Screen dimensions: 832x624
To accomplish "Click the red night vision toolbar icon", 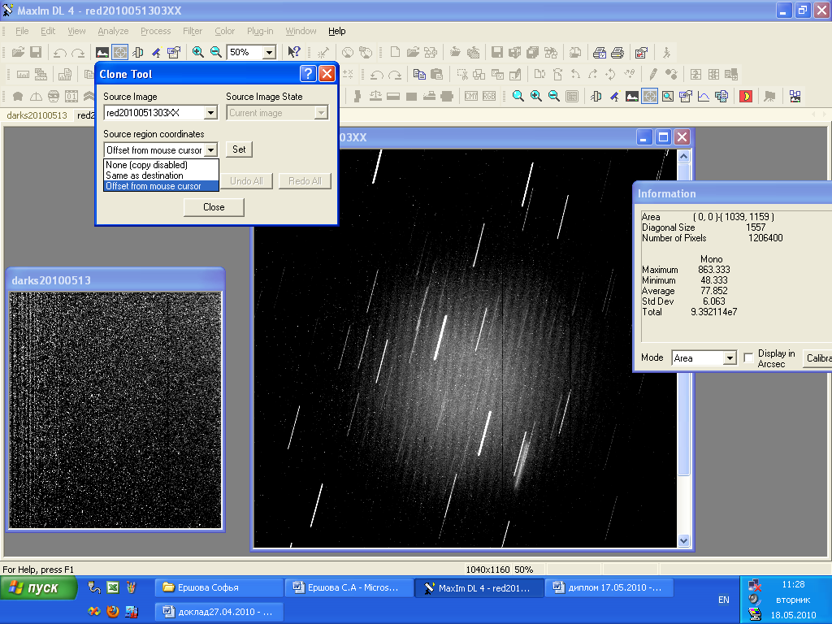I will [x=745, y=97].
